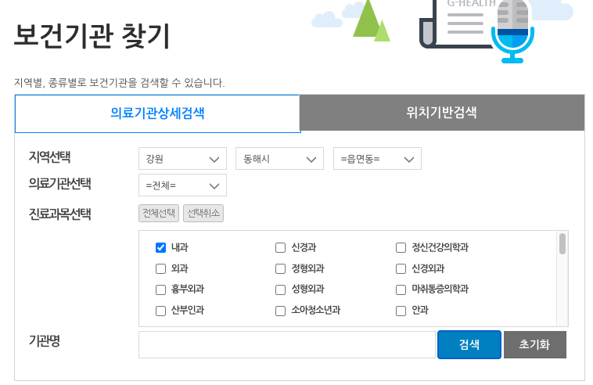
Task: Click the 선택취소 button
Action: pyautogui.click(x=203, y=214)
